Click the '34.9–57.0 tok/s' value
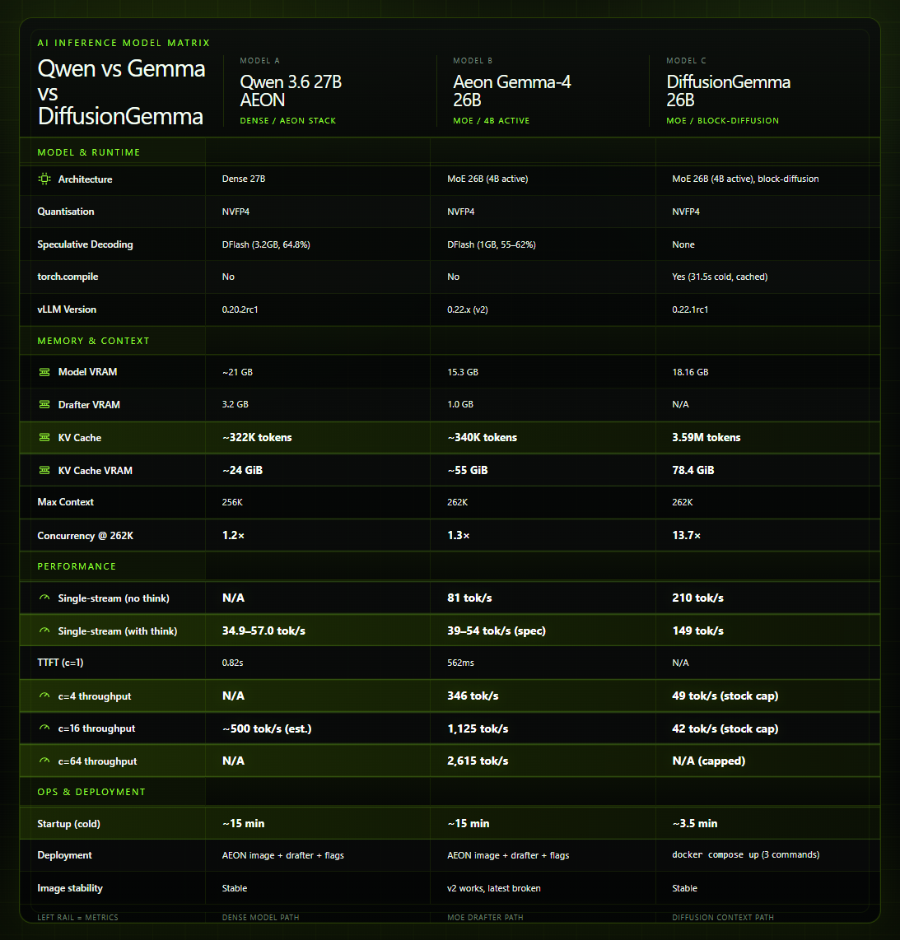Screen dimensions: 900x940 (x=263, y=631)
